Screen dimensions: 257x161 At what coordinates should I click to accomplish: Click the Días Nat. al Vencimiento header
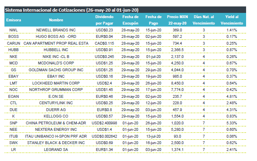[204, 20]
